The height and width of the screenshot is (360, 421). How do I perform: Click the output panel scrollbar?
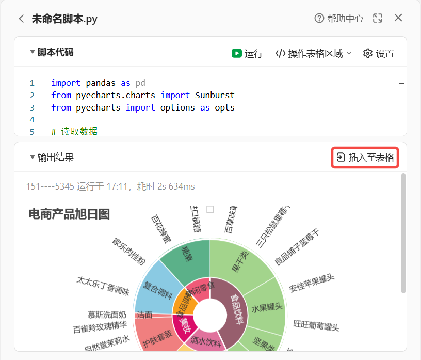click(x=403, y=233)
